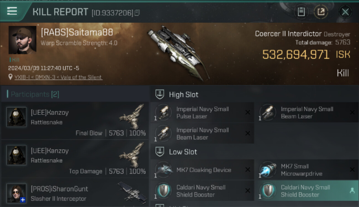
Task: Close the Kill Report window
Action: 345,12
